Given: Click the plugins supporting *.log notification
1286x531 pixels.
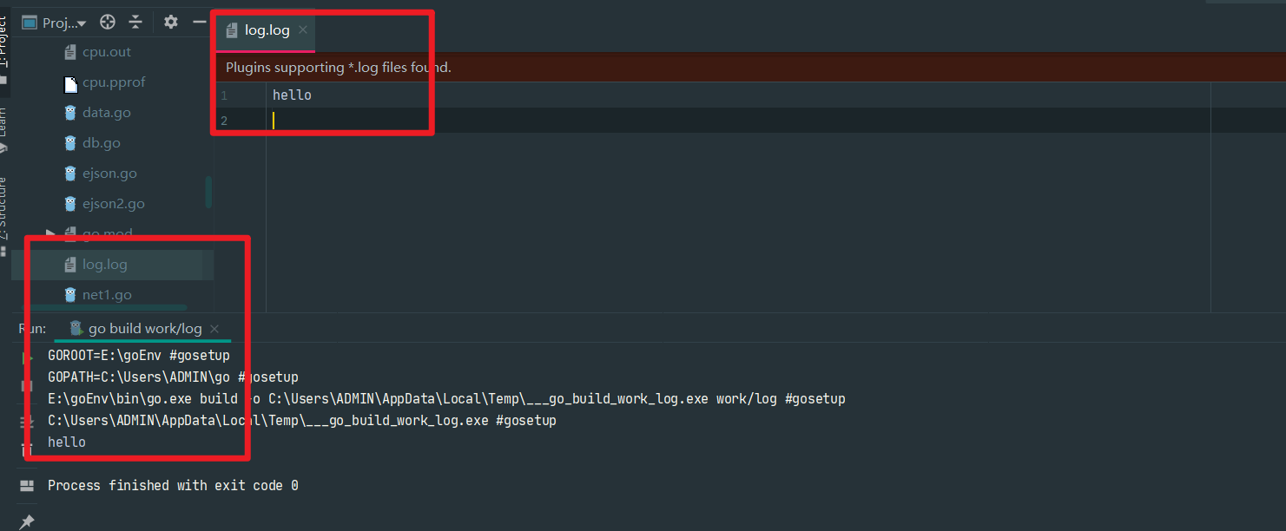Looking at the screenshot, I should coord(339,67).
